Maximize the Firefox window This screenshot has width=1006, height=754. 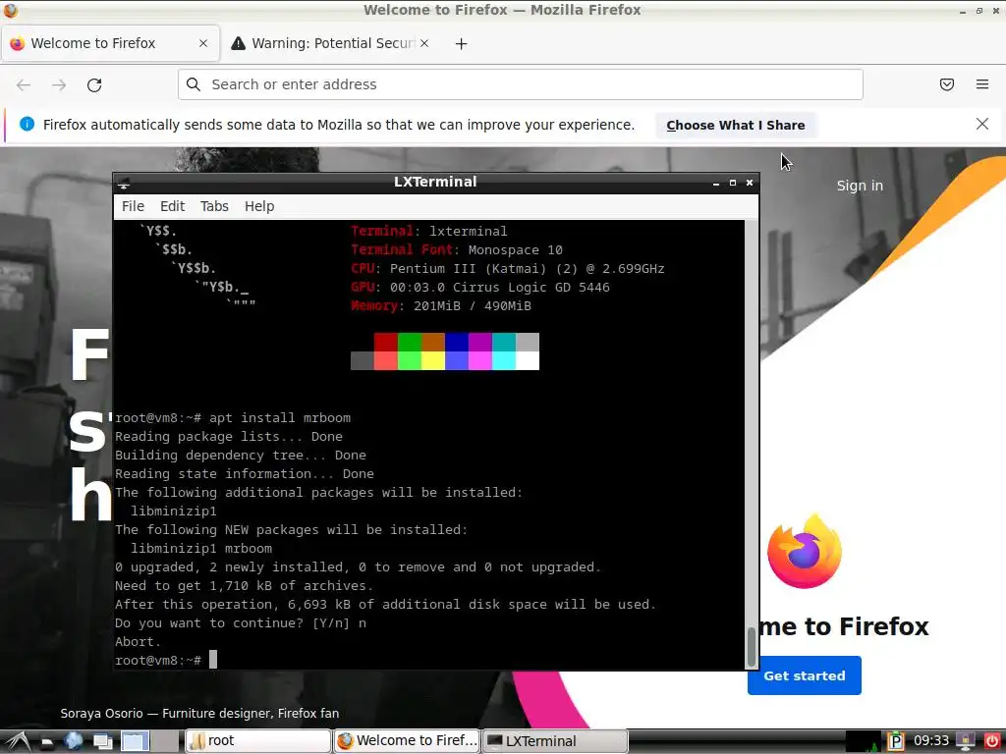pos(979,11)
